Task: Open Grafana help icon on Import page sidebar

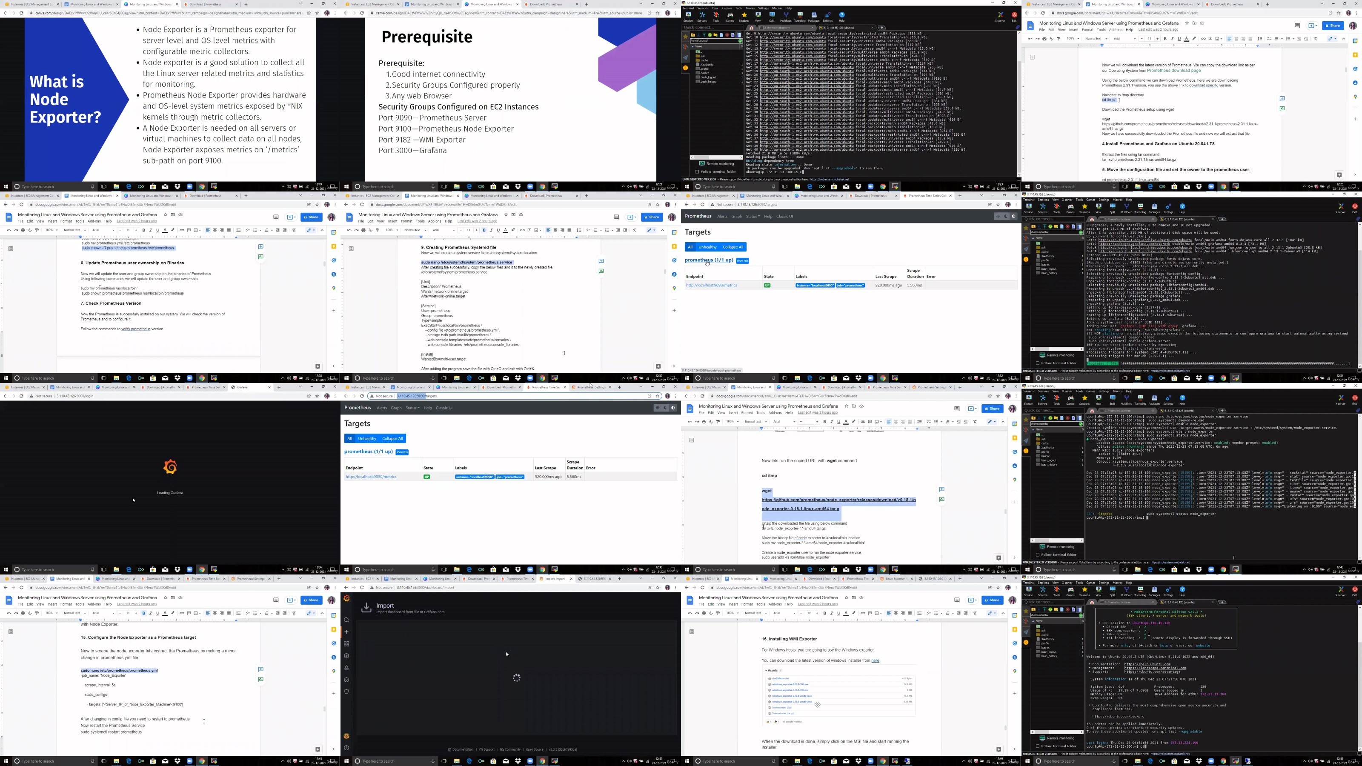Action: (x=346, y=748)
